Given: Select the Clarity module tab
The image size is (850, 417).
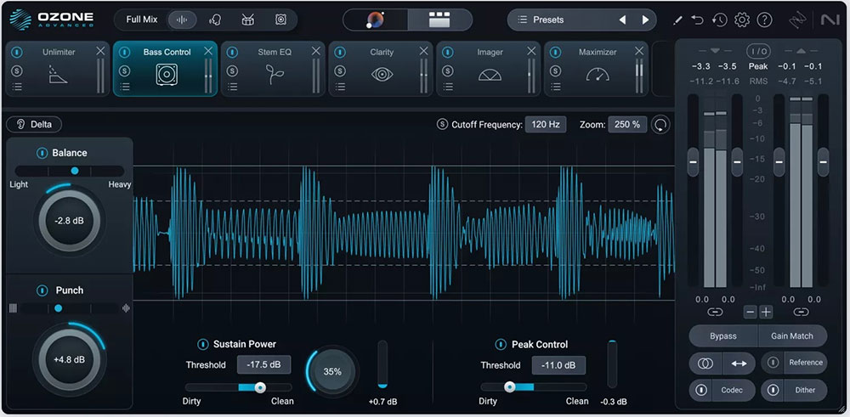Looking at the screenshot, I should 382,70.
